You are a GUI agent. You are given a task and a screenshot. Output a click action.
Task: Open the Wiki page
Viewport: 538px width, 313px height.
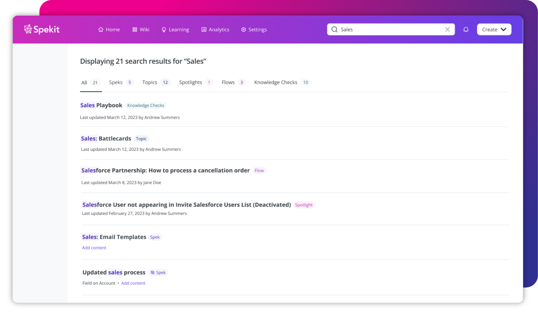coord(141,30)
